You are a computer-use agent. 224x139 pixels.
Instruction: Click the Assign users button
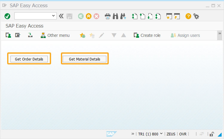tap(185, 35)
